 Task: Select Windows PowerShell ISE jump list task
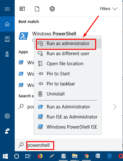coord(68,127)
